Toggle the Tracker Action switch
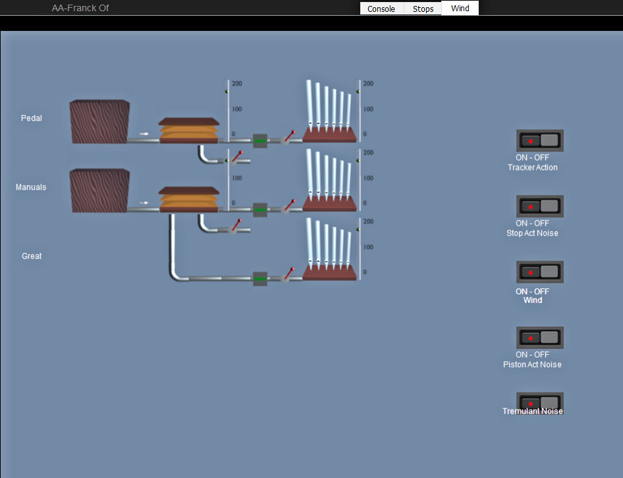The width and height of the screenshot is (623, 478). pyautogui.click(x=539, y=141)
